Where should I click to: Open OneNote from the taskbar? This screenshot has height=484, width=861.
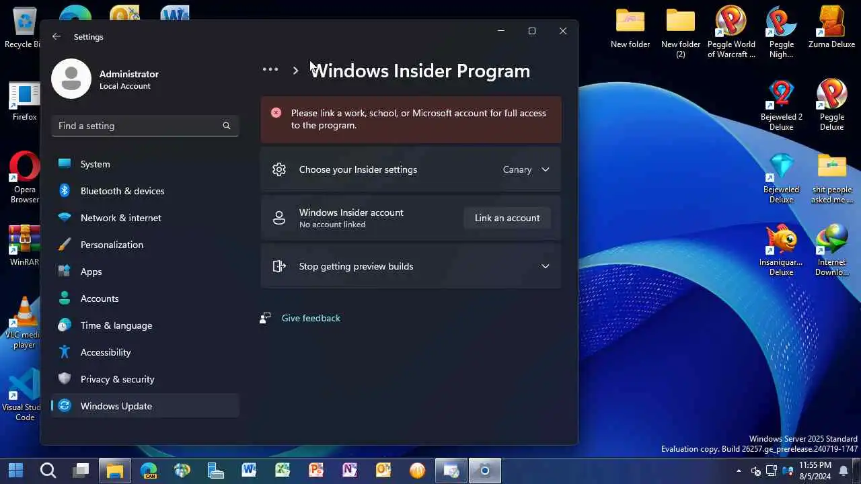pos(350,471)
